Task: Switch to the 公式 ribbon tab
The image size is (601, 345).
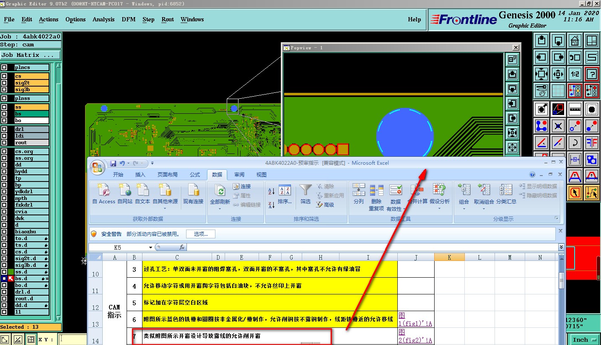Action: coord(195,175)
